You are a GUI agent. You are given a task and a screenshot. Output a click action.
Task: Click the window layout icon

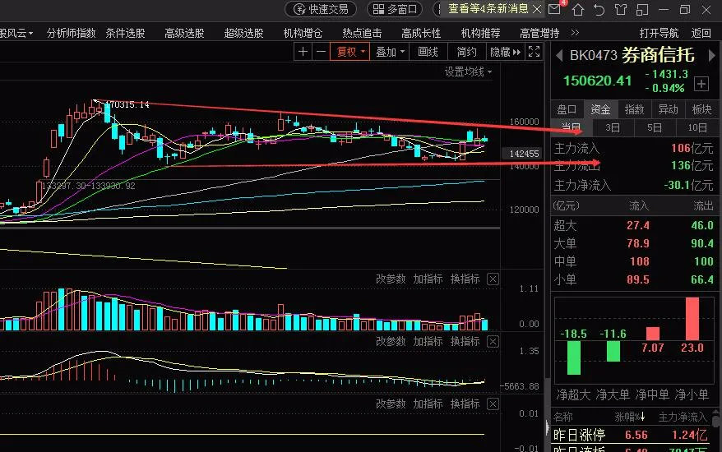[642, 10]
